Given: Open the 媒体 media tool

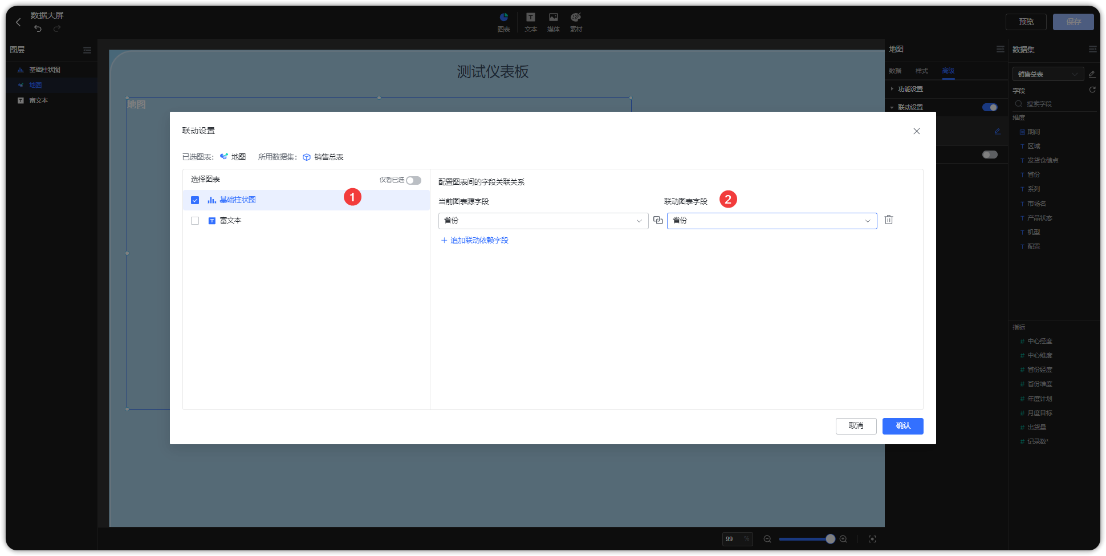Looking at the screenshot, I should pos(554,22).
